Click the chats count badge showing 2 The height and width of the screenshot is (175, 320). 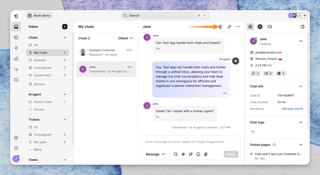tap(255, 73)
